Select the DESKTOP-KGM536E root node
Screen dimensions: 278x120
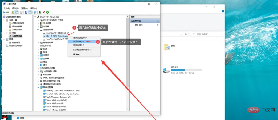[x=49, y=17]
